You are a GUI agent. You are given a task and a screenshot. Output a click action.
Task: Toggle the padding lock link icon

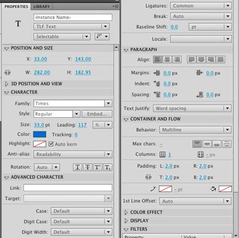[148, 177]
